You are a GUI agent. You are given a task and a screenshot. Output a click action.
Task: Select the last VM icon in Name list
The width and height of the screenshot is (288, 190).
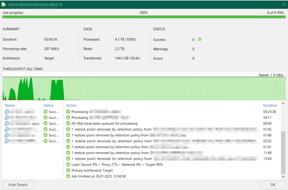pos(7,141)
